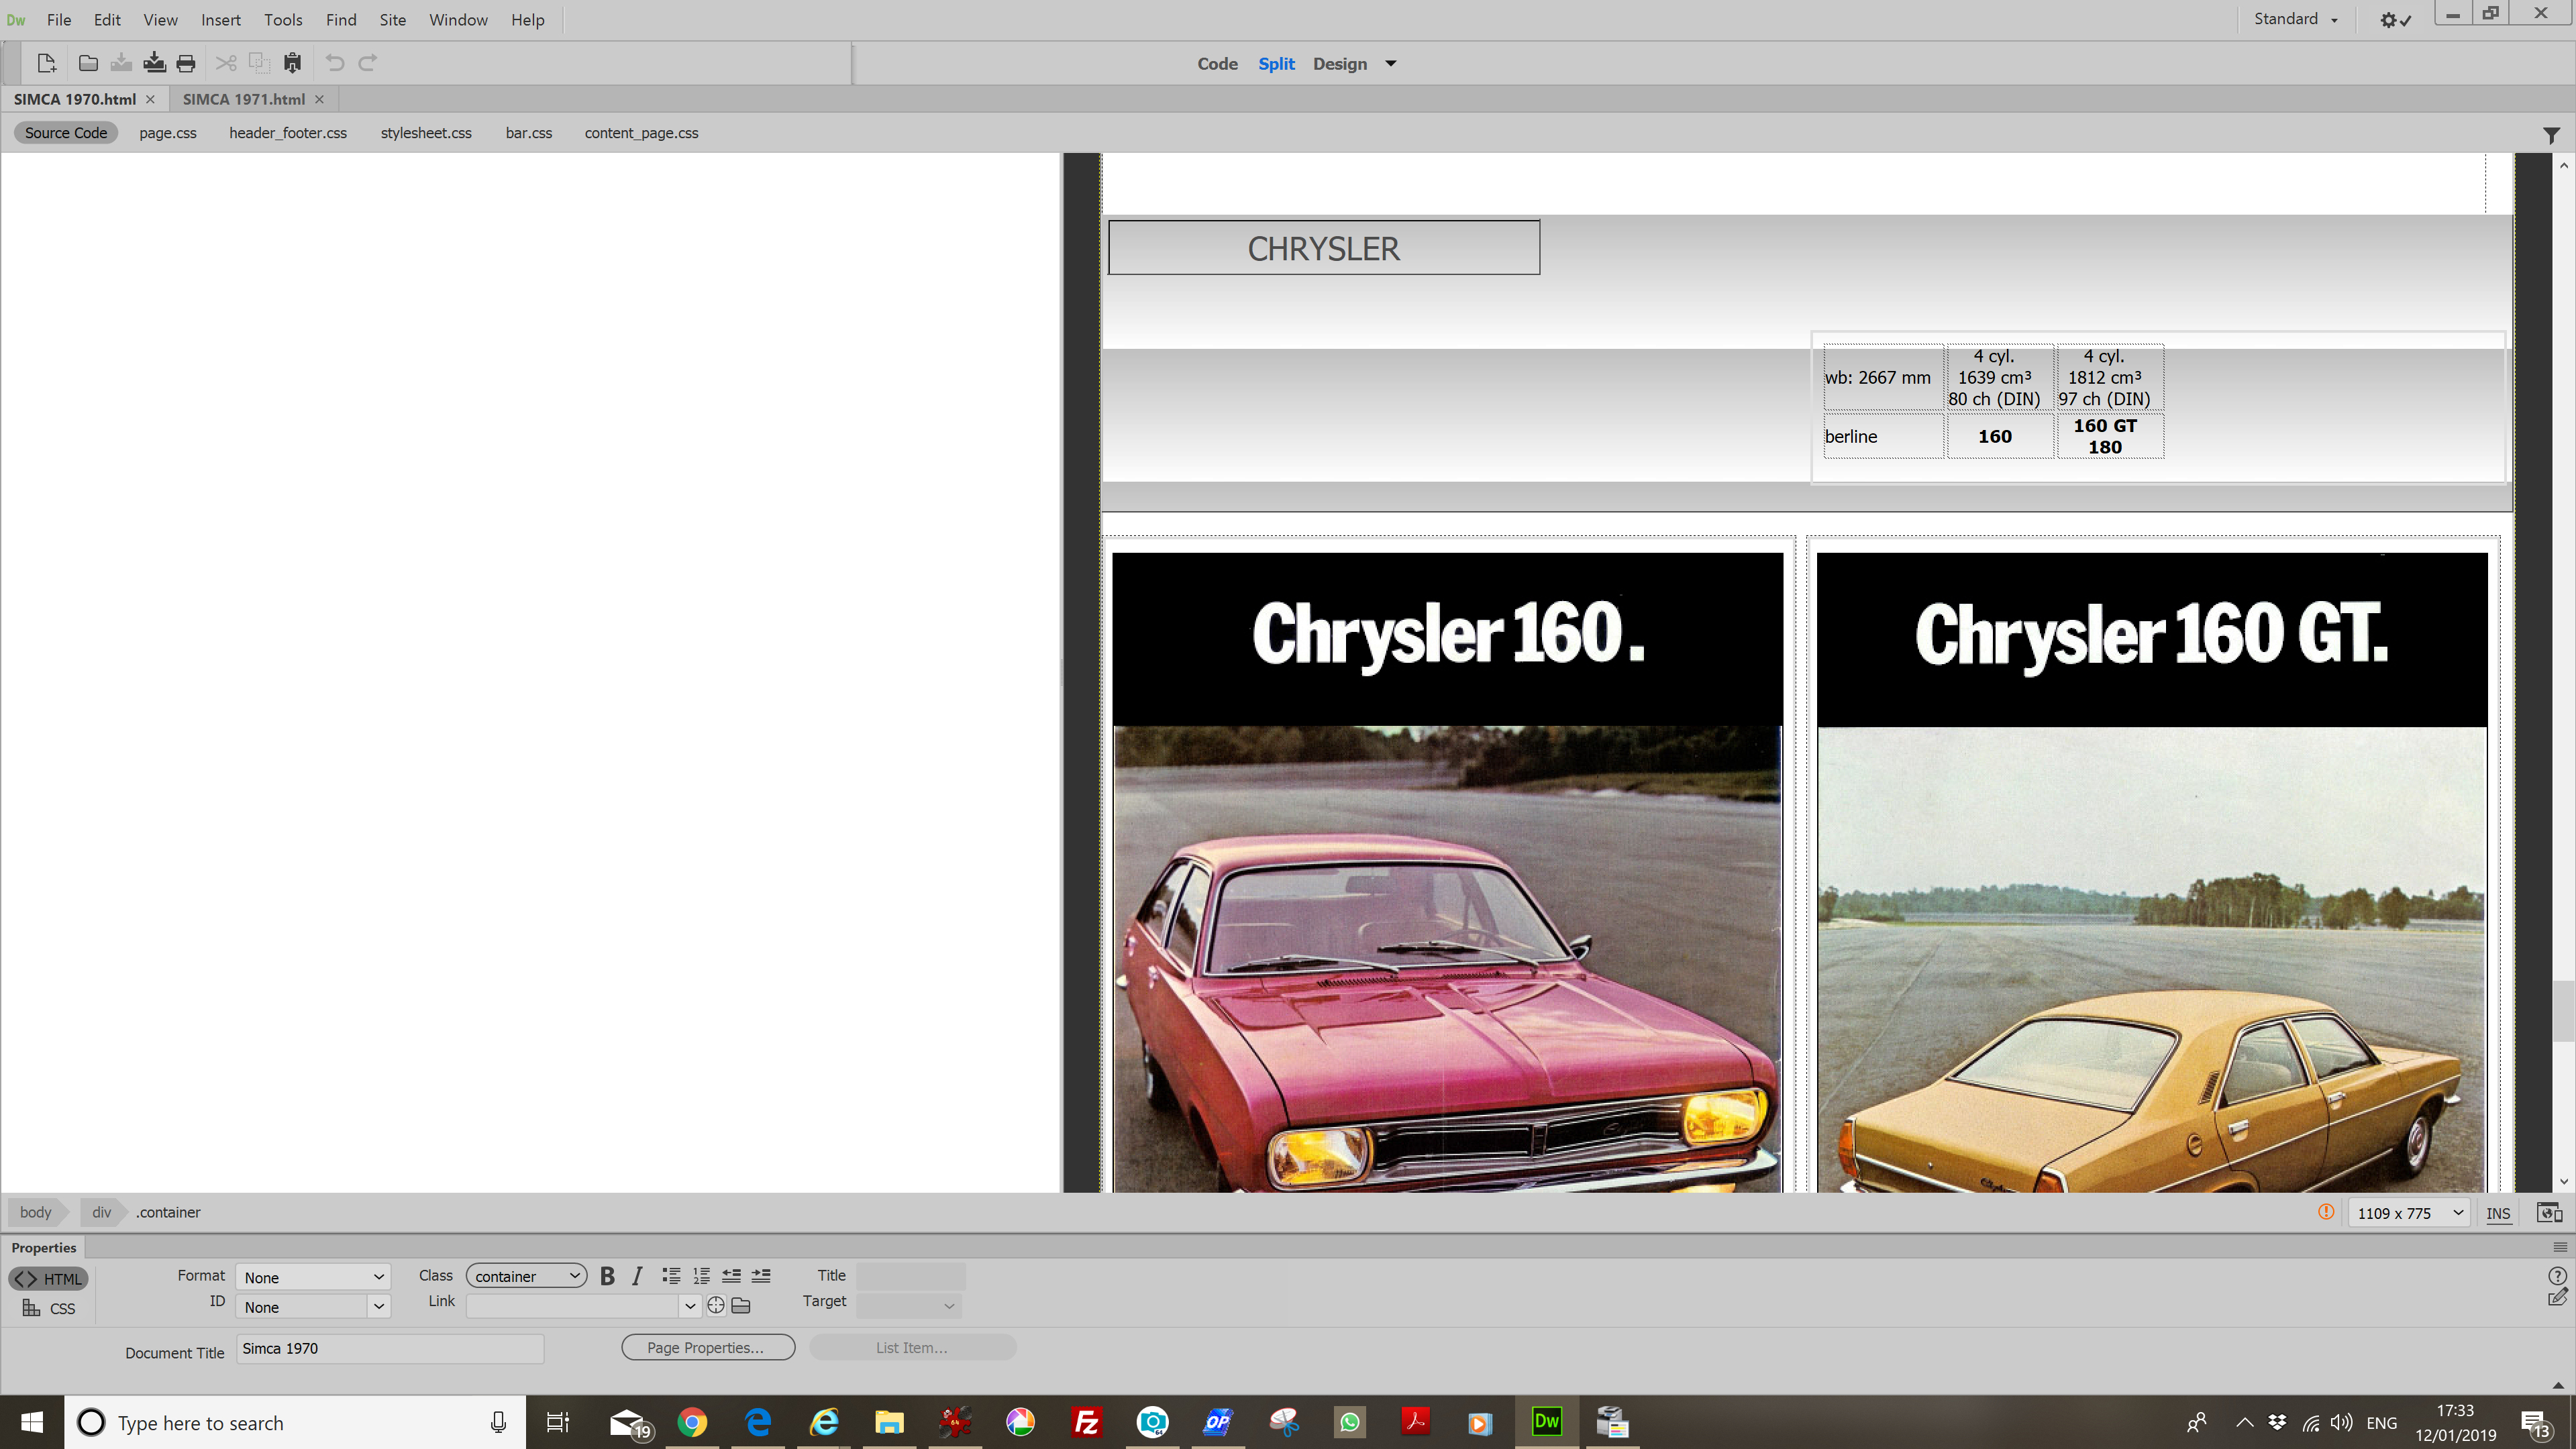
Task: Toggle Bold formatting in Properties
Action: (607, 1276)
